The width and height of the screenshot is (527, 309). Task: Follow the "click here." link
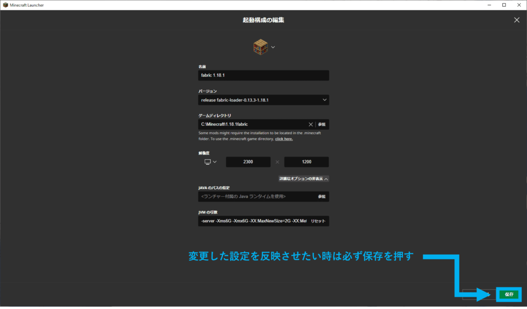tap(284, 139)
